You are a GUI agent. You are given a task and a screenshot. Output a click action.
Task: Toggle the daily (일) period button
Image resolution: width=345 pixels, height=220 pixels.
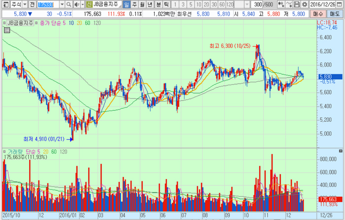tap(126, 4)
